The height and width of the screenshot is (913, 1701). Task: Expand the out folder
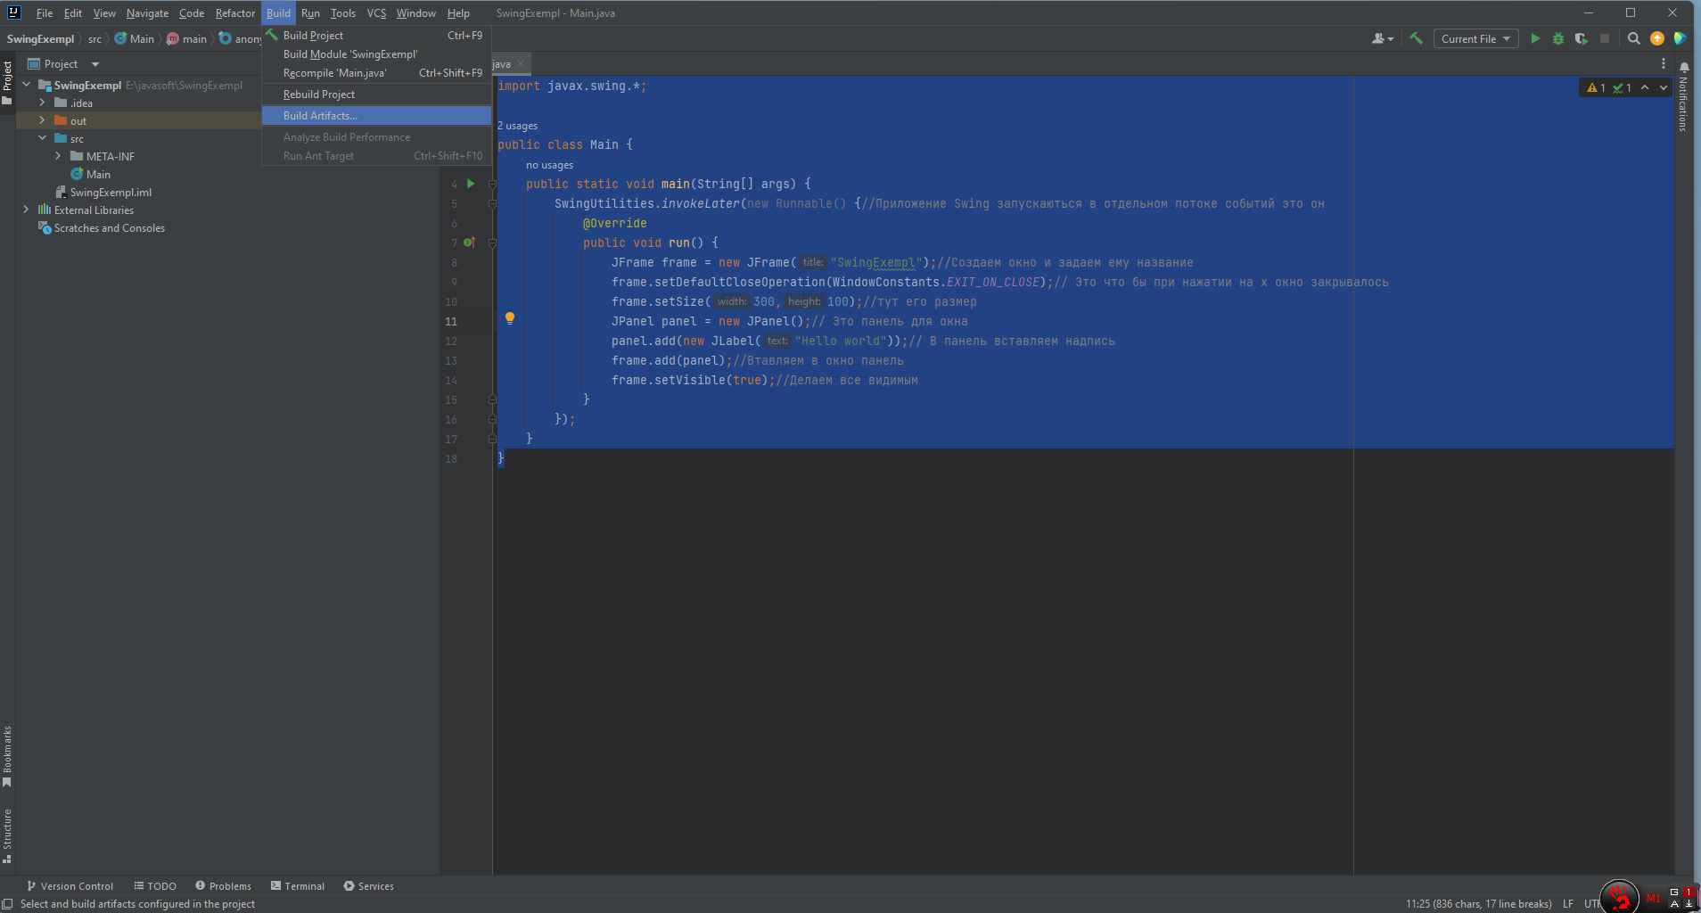pyautogui.click(x=42, y=120)
